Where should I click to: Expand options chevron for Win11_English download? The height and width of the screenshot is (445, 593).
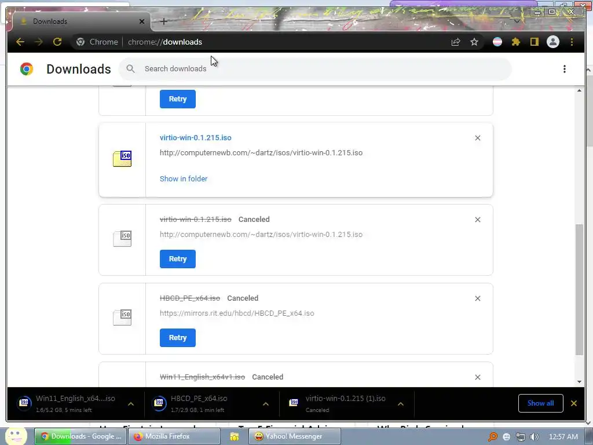[131, 404]
